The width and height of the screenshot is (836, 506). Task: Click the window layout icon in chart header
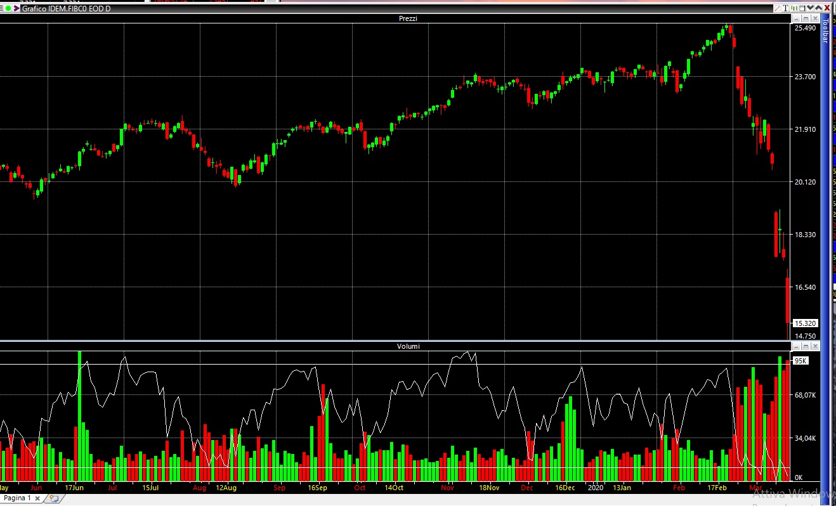(x=802, y=8)
